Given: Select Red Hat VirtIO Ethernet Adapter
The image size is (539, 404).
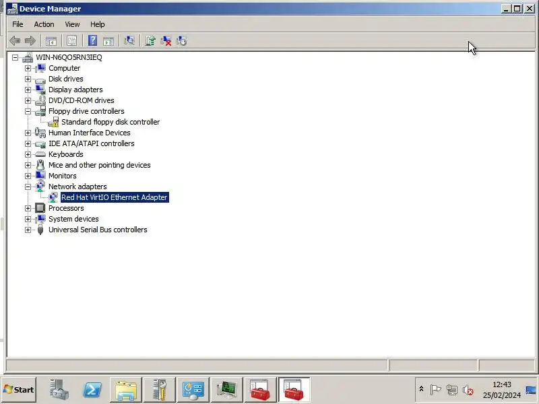Looking at the screenshot, I should [x=115, y=197].
